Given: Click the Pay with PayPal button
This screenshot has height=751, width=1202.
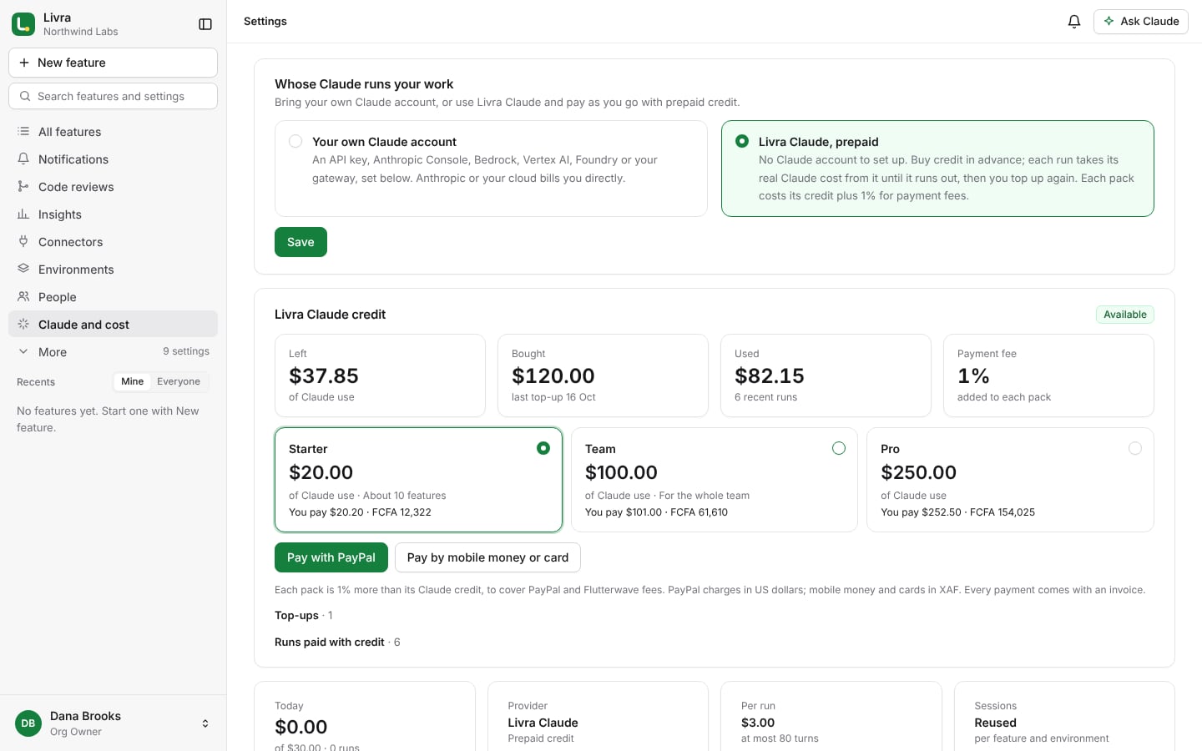Looking at the screenshot, I should pos(331,557).
